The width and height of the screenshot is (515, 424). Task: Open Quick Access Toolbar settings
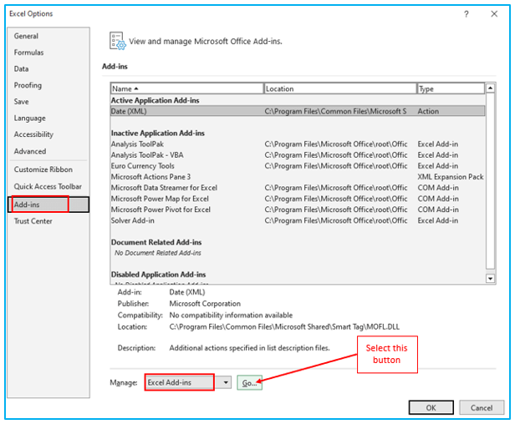coord(48,186)
